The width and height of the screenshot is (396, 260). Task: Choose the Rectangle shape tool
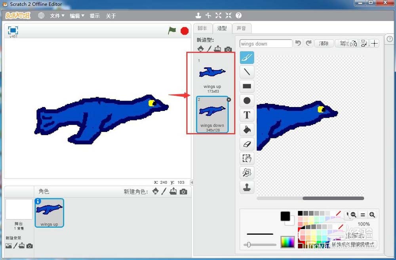click(x=247, y=86)
